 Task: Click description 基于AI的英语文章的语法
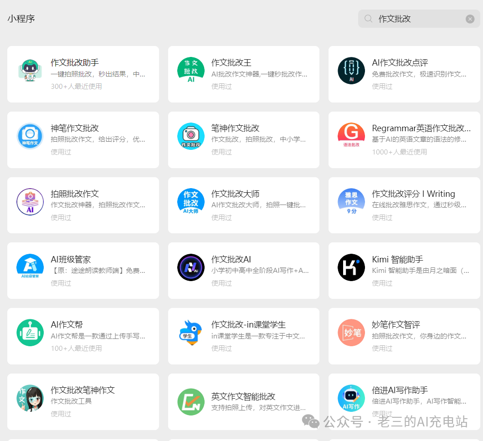pos(419,139)
